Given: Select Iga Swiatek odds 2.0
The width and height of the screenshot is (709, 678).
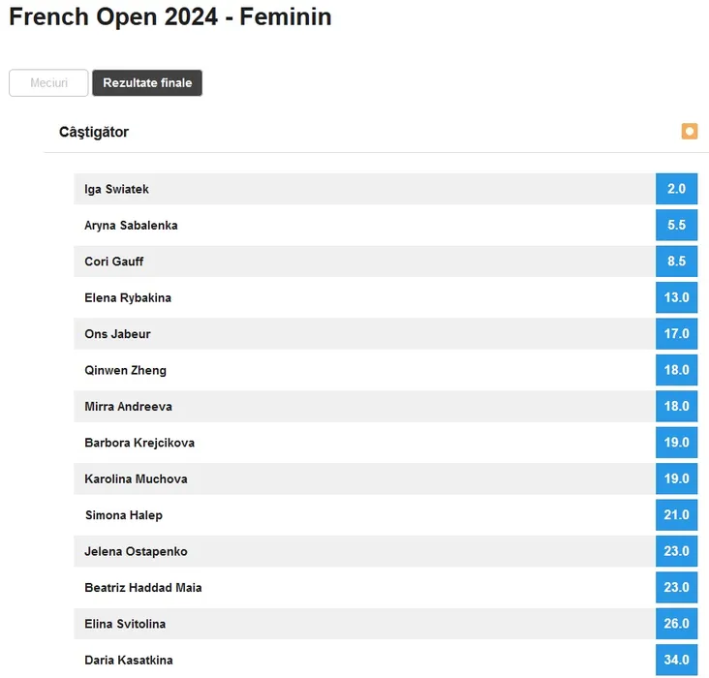Looking at the screenshot, I should 676,189.
